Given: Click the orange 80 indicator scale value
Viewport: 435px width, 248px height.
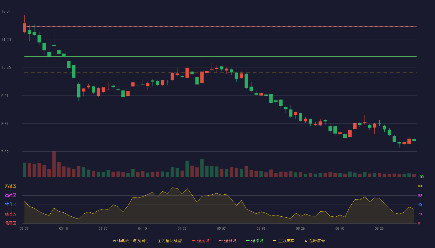Looking at the screenshot, I should point(420,186).
